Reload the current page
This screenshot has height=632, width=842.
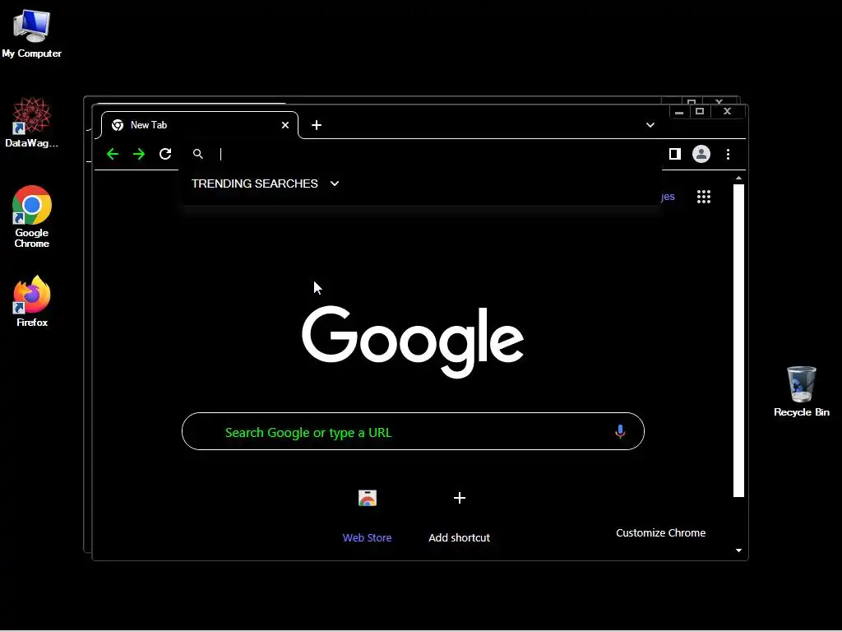point(165,154)
